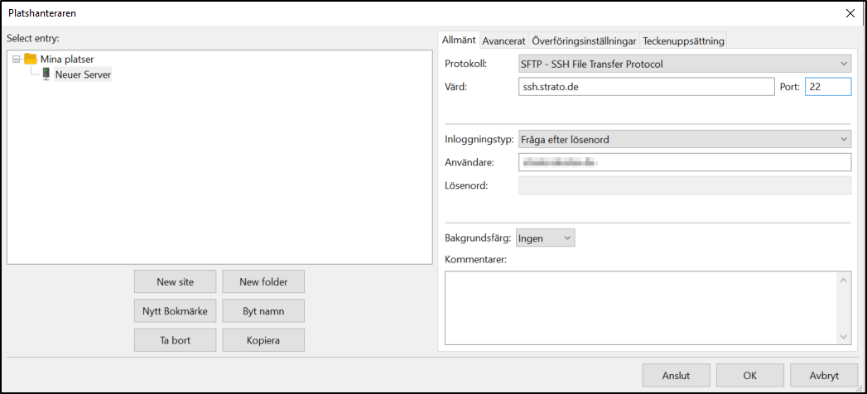Open the Protokoll dropdown
This screenshot has height=394, width=867.
(x=684, y=64)
